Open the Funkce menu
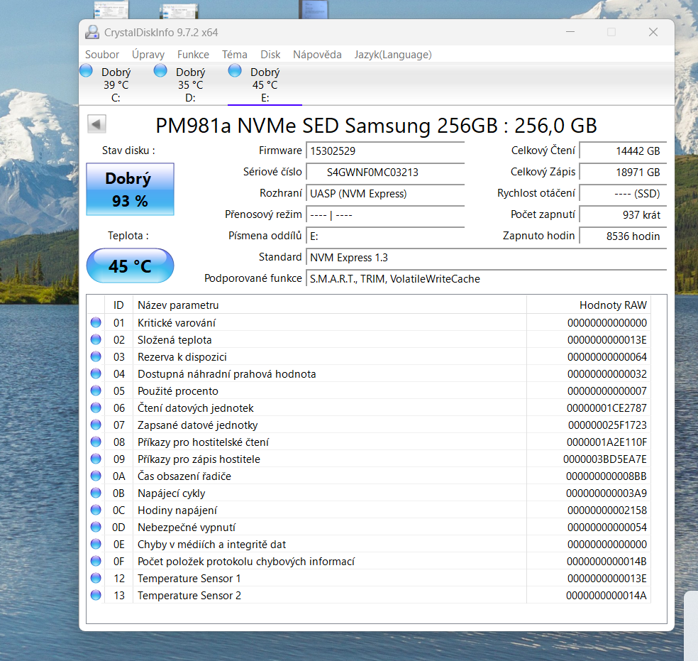Screen dimensions: 698x661 pyautogui.click(x=193, y=54)
